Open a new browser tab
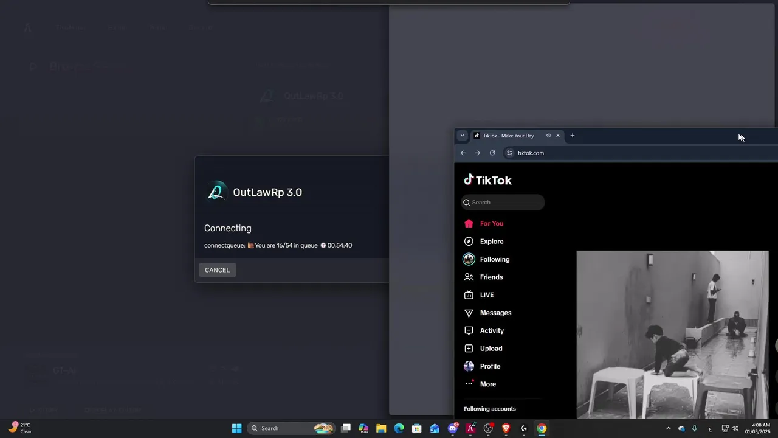 [x=572, y=136]
